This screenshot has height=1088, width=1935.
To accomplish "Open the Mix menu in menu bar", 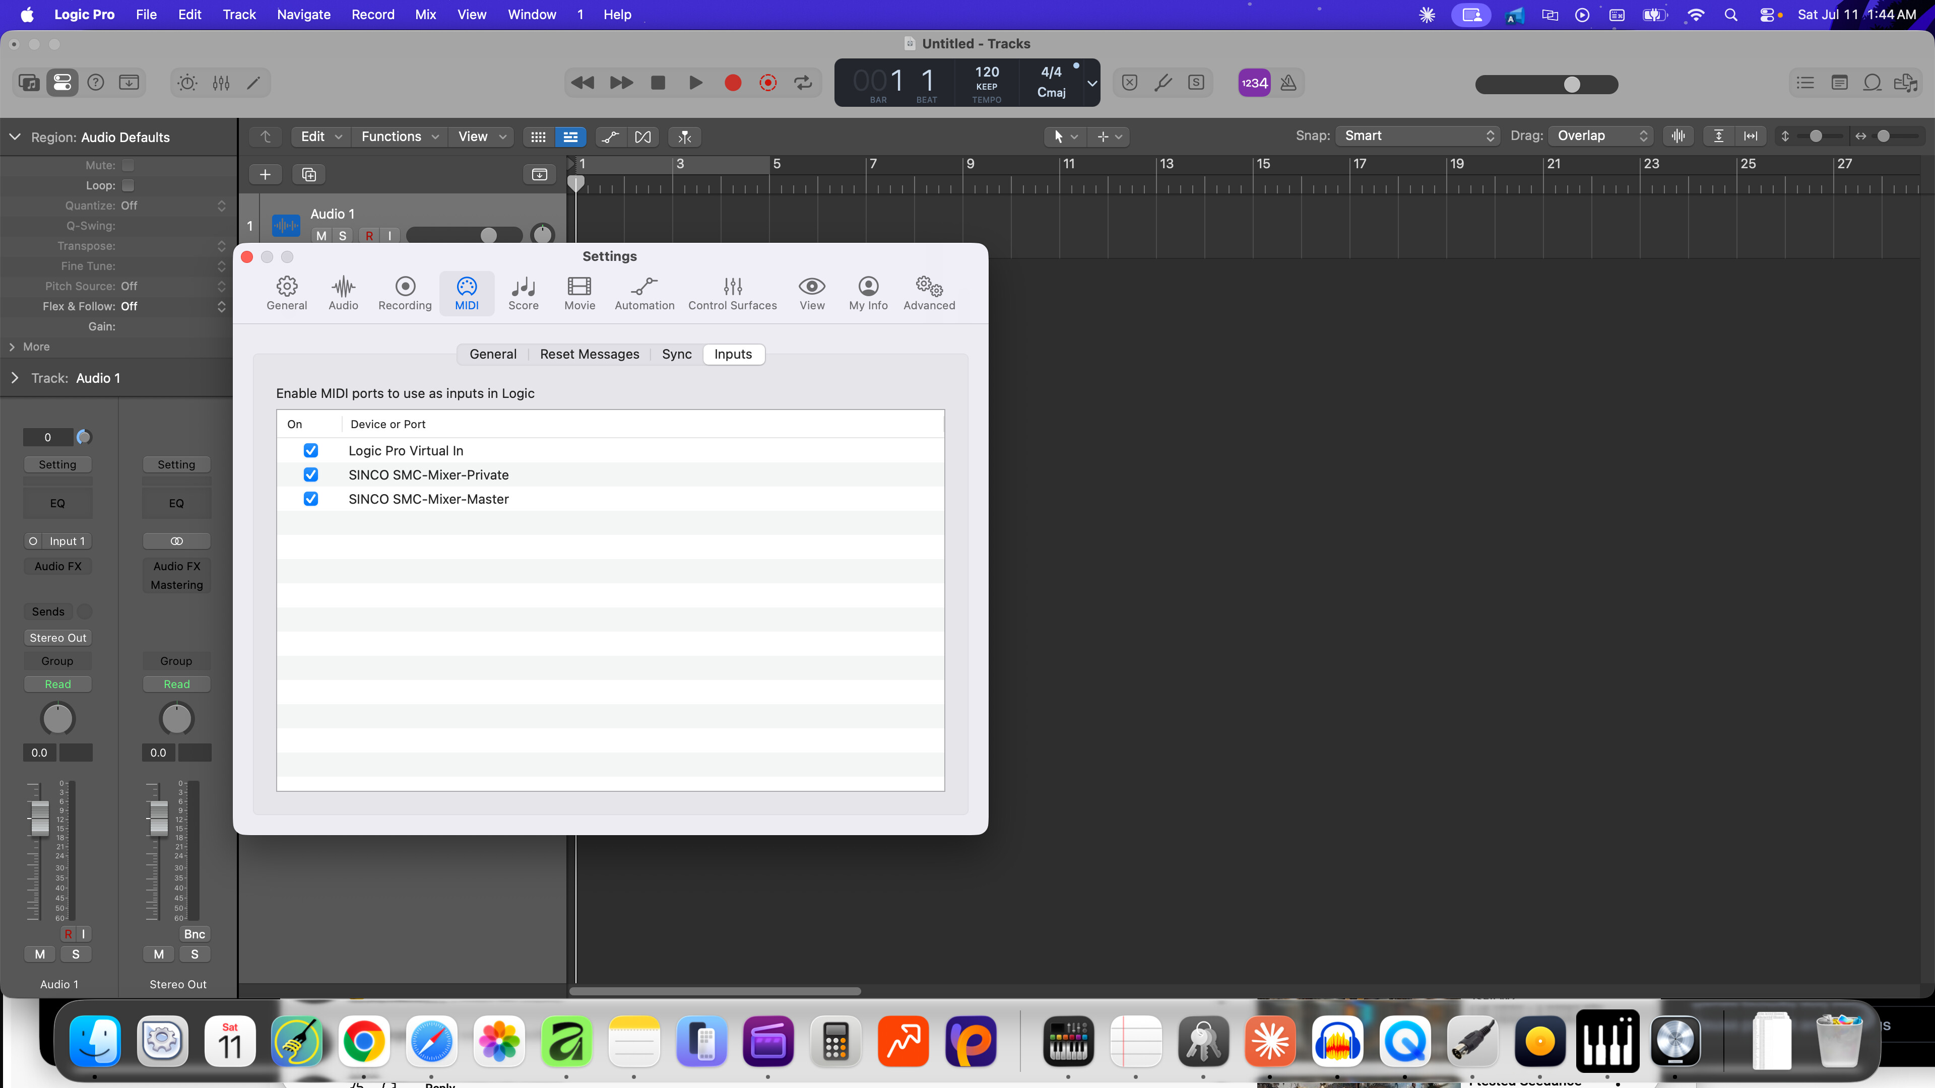I will coord(425,14).
